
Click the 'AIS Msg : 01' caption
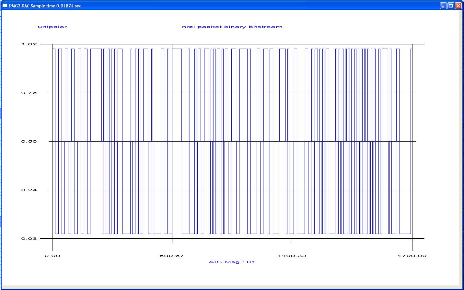coord(232,262)
